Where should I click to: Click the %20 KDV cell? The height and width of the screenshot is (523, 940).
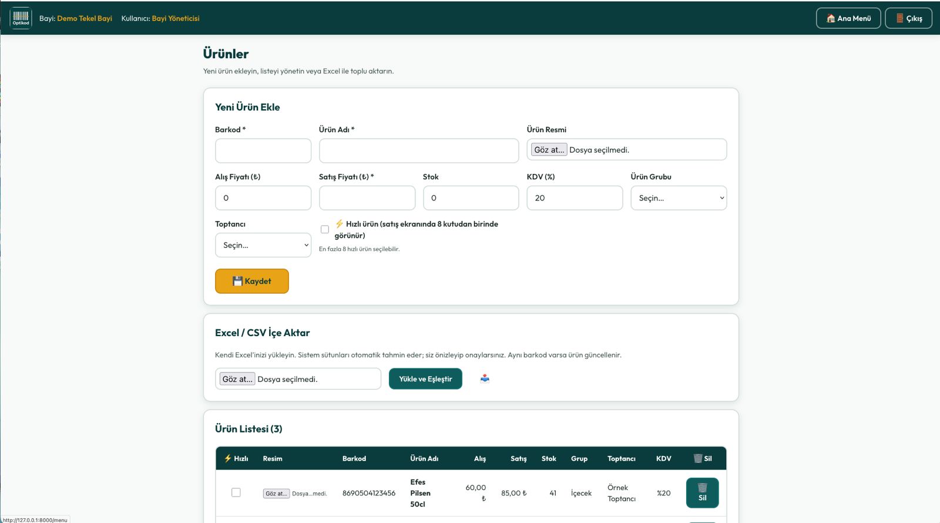[664, 493]
